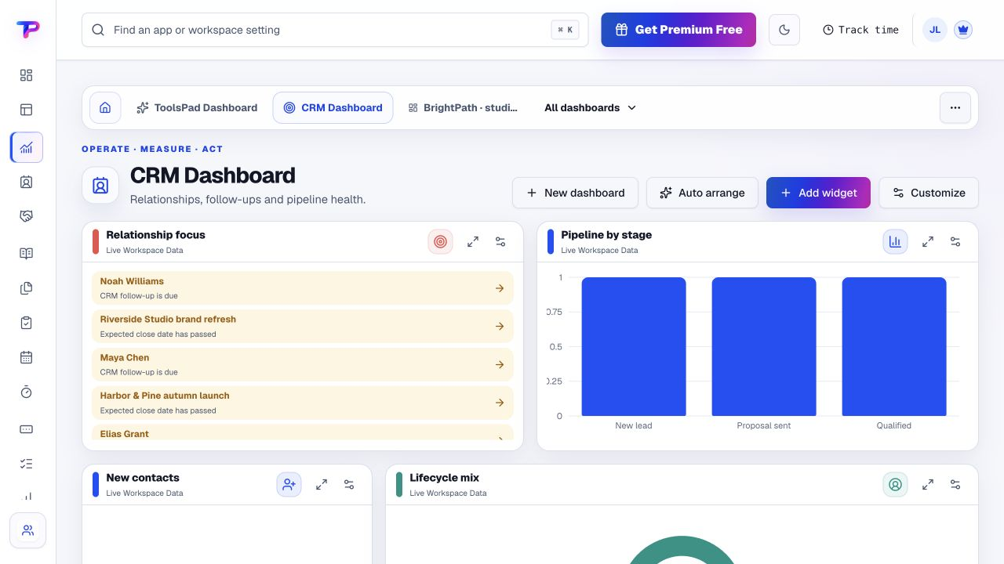Viewport: 1004px width, 564px height.
Task: Open the All dashboards dropdown
Action: [x=590, y=108]
